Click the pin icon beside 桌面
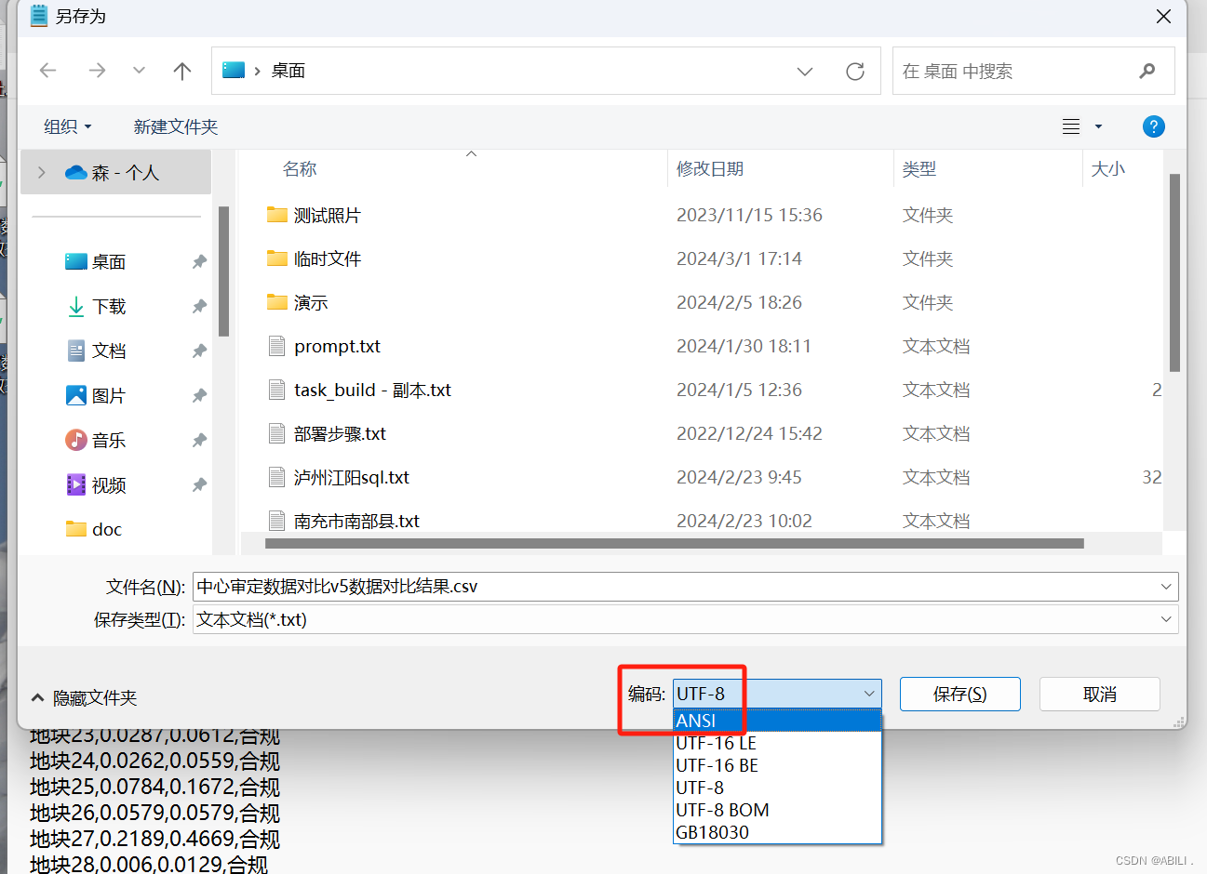The width and height of the screenshot is (1207, 874). coord(199,261)
